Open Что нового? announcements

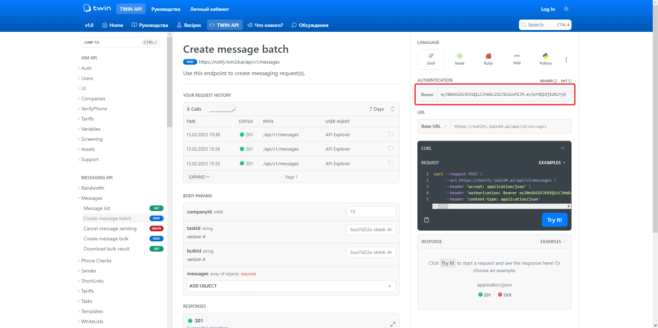[x=265, y=25]
